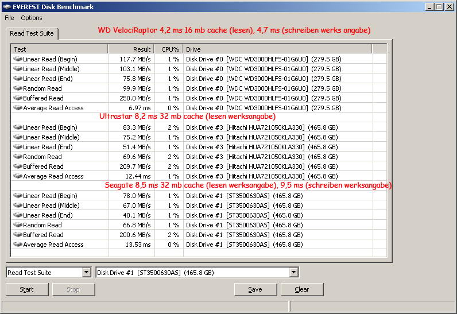Clear the benchmark results
Screen dimensions: 457x314
[302, 289]
